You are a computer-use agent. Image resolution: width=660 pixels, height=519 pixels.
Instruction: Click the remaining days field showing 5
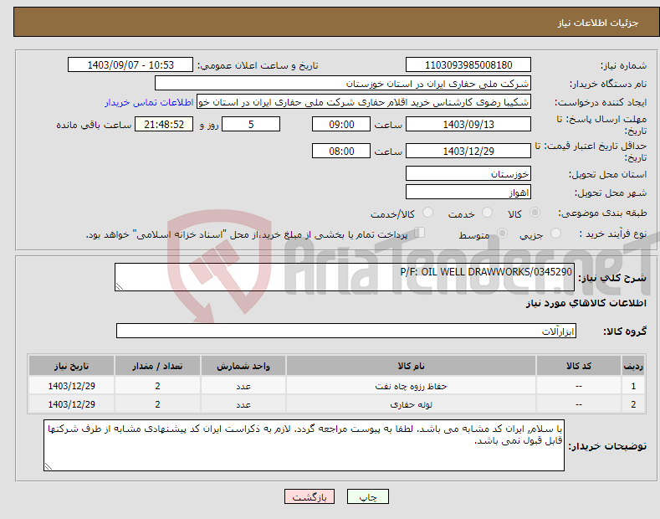pyautogui.click(x=251, y=124)
